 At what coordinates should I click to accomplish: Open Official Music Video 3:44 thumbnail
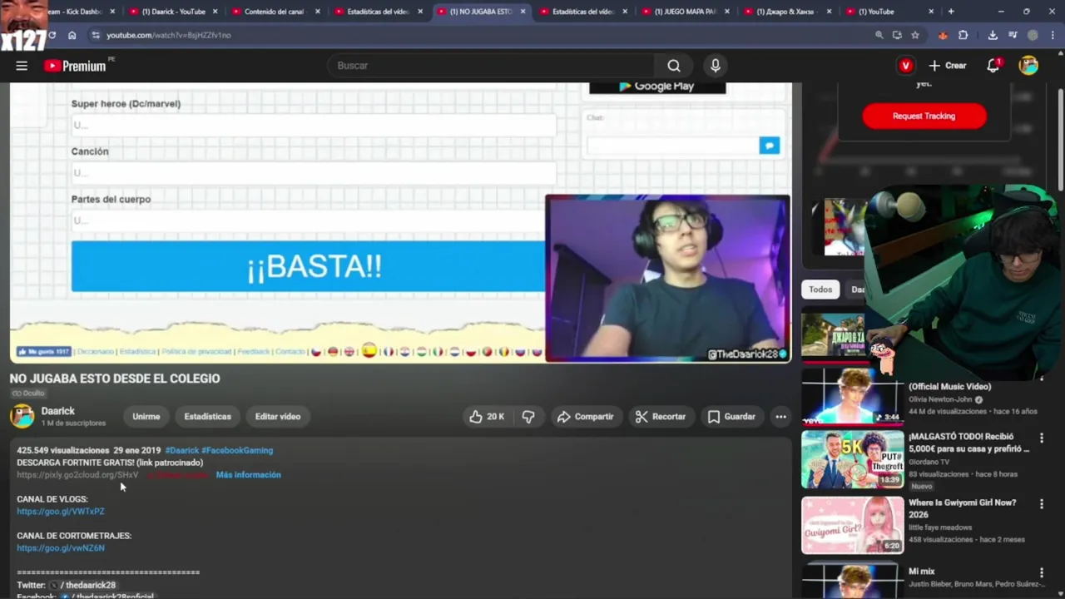(x=852, y=396)
